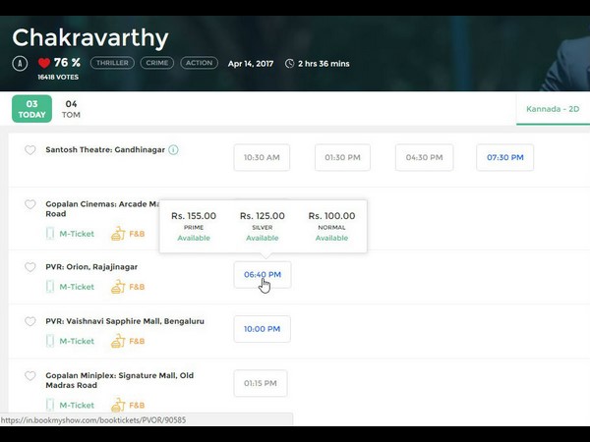Screen dimensions: 590x442
Task: Click heart beside PVR Vaishnavi Sapphire Mall
Action: 29,321
